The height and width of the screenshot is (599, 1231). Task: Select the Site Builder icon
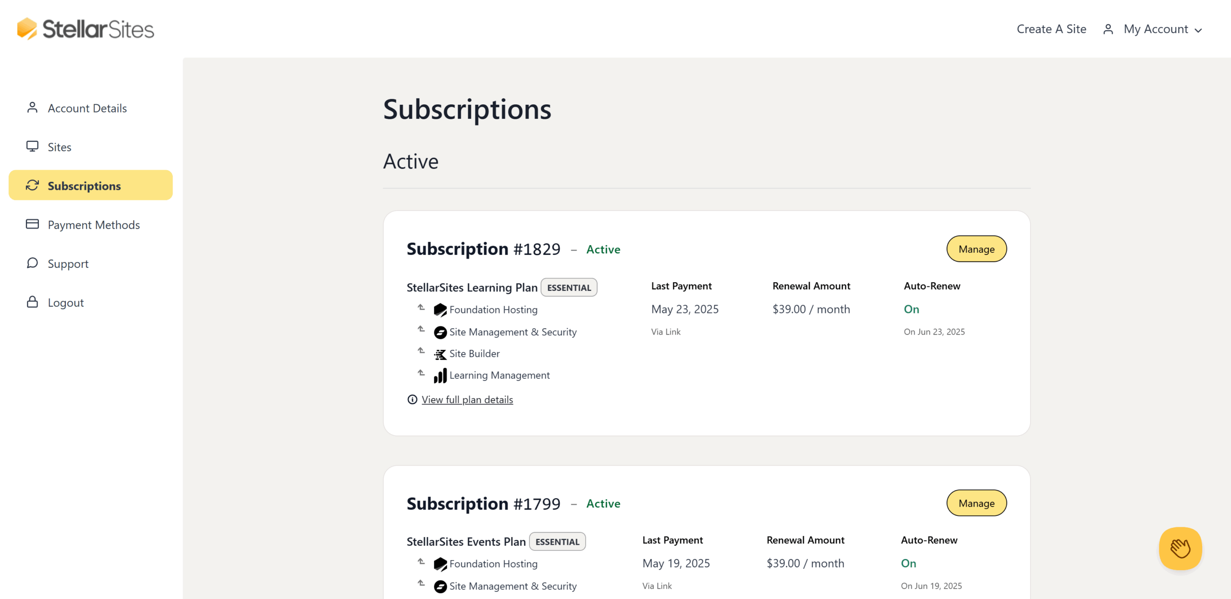point(440,354)
